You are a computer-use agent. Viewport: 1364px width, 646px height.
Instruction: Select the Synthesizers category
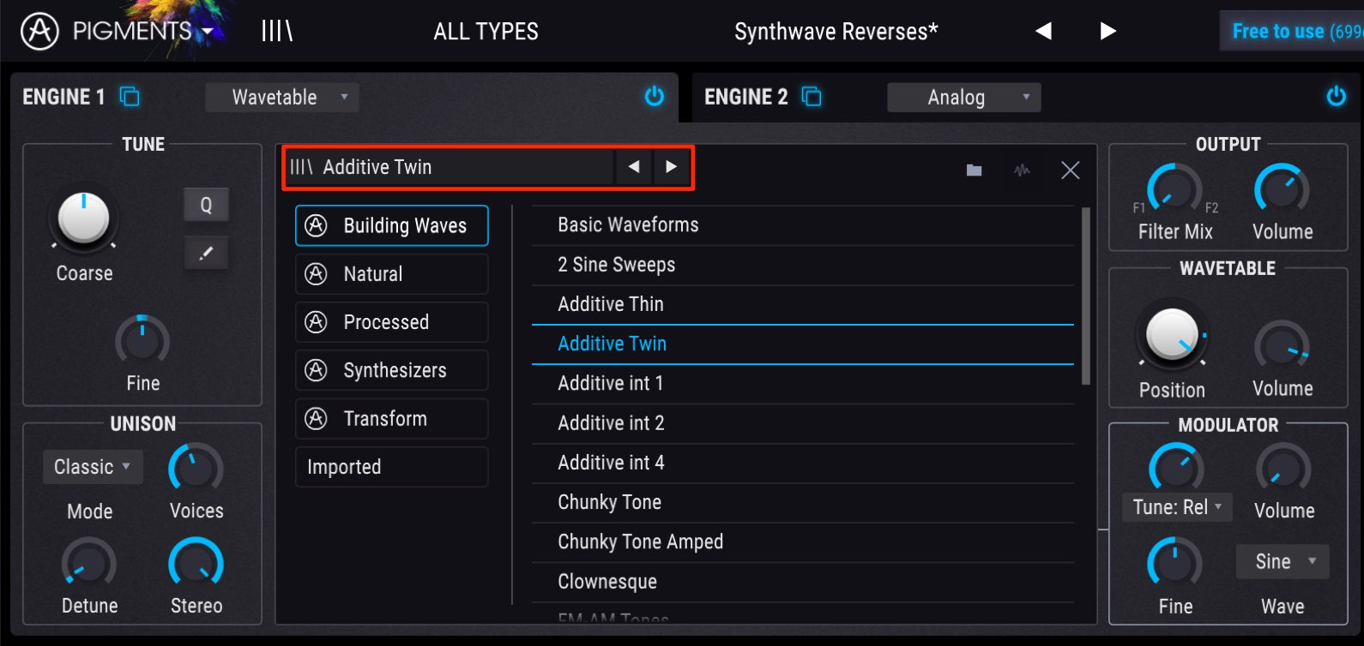tap(392, 370)
